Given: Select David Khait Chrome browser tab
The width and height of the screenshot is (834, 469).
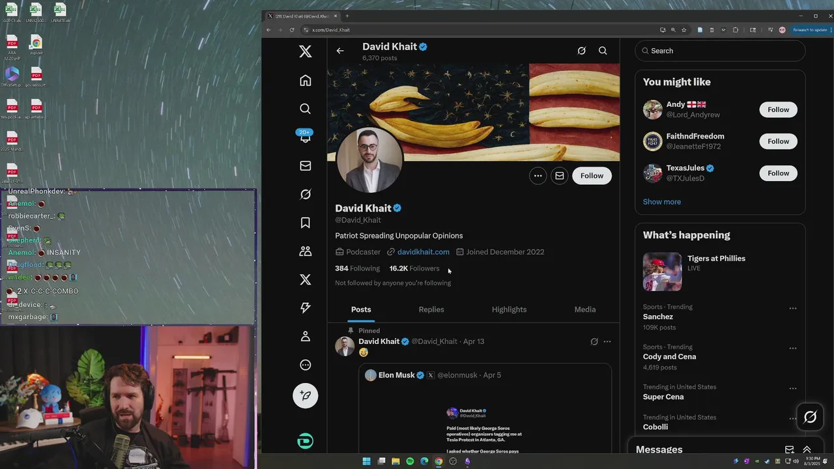Looking at the screenshot, I should click(x=302, y=16).
